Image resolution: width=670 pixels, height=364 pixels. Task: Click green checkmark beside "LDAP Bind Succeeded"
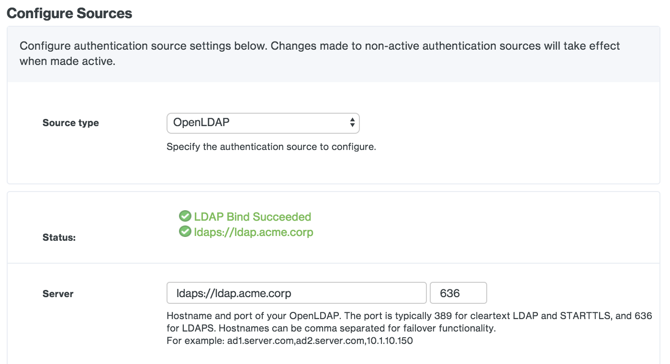185,216
